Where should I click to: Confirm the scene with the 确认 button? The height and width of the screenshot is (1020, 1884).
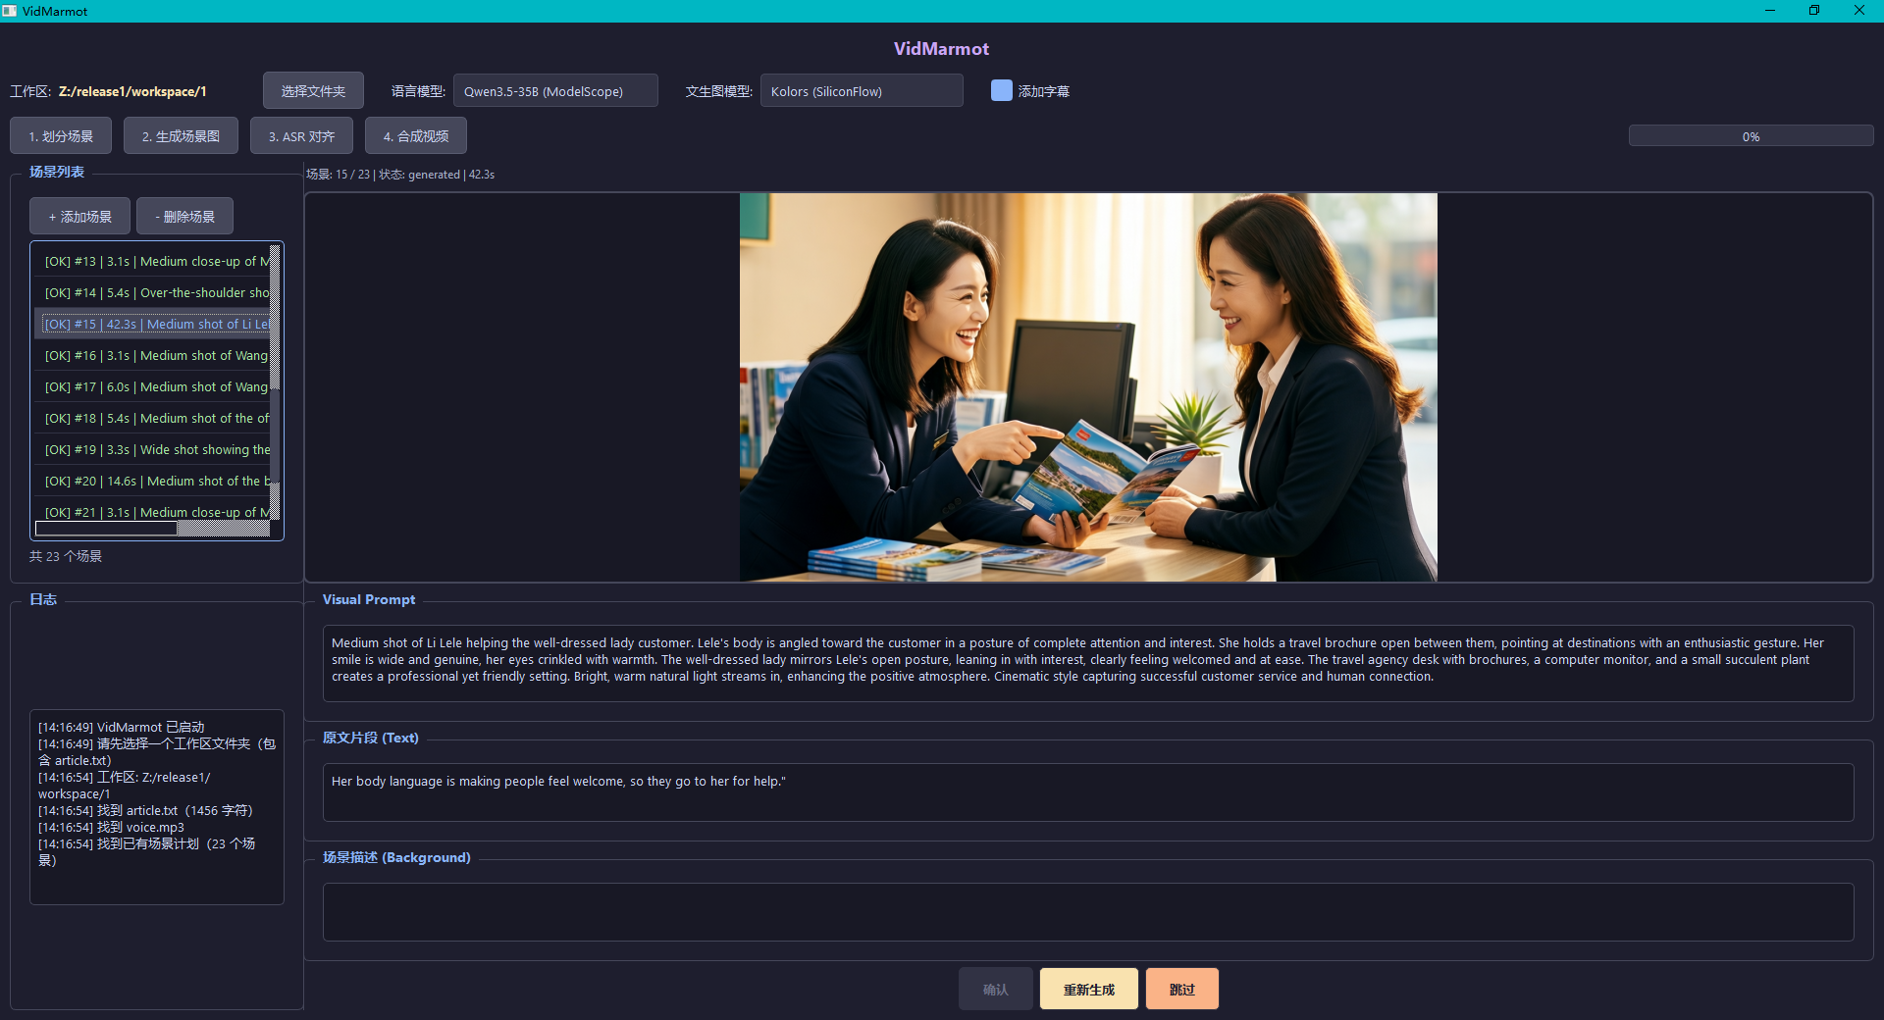click(x=995, y=989)
